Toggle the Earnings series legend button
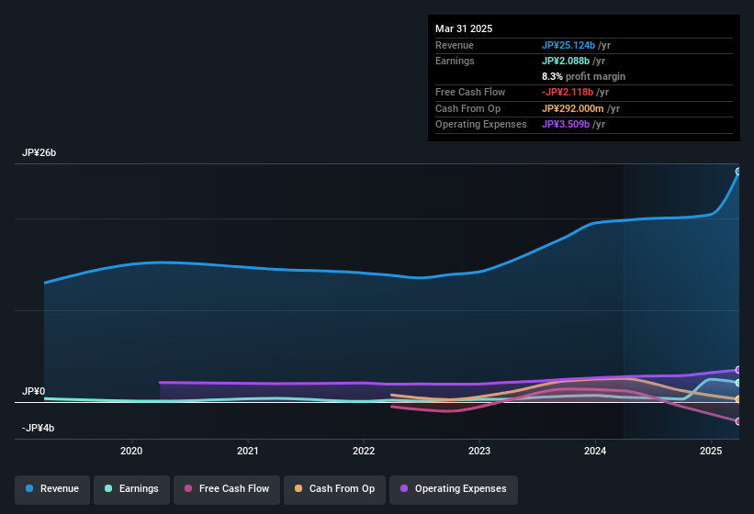 click(131, 489)
